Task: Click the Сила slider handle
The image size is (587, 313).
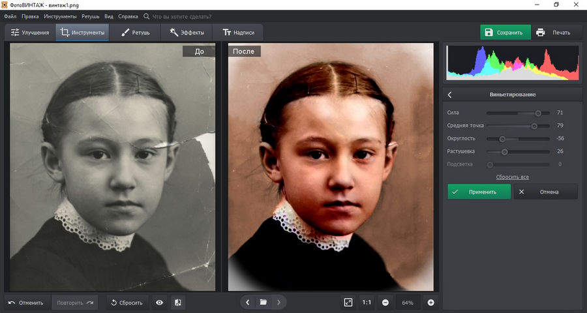Action: click(538, 113)
